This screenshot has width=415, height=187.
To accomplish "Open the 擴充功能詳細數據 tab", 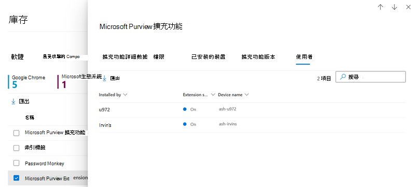I will pos(125,57).
